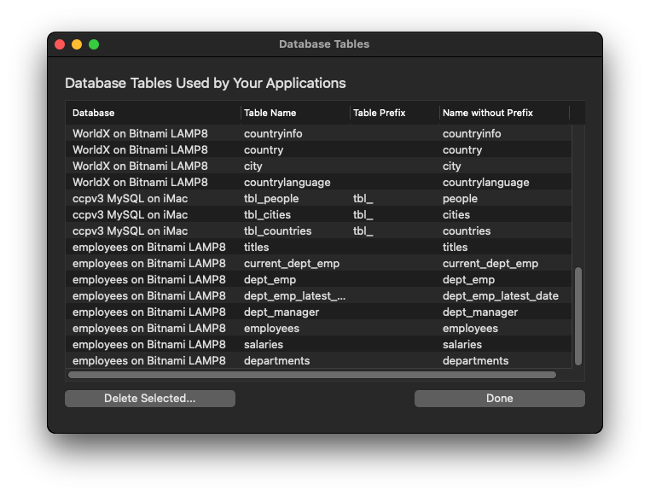The image size is (650, 496).
Task: Grab the horizontal scrollbar thumb below table
Action: (311, 375)
